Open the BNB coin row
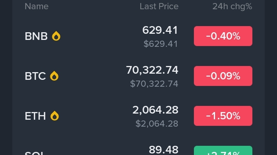Screen dimensions: 277x155 (138, 36)
